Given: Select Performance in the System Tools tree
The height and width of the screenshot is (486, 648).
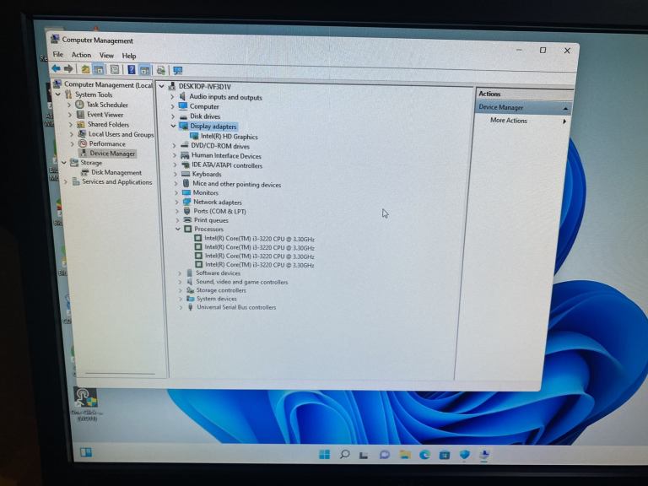Looking at the screenshot, I should click(107, 143).
